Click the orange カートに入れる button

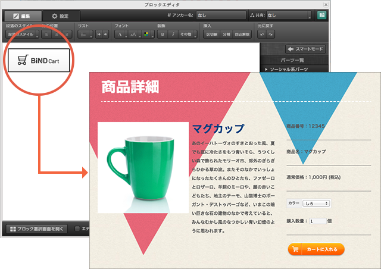(x=316, y=249)
